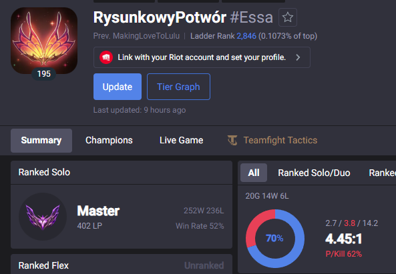Update the summoner profile data
The height and width of the screenshot is (274, 396).
118,87
